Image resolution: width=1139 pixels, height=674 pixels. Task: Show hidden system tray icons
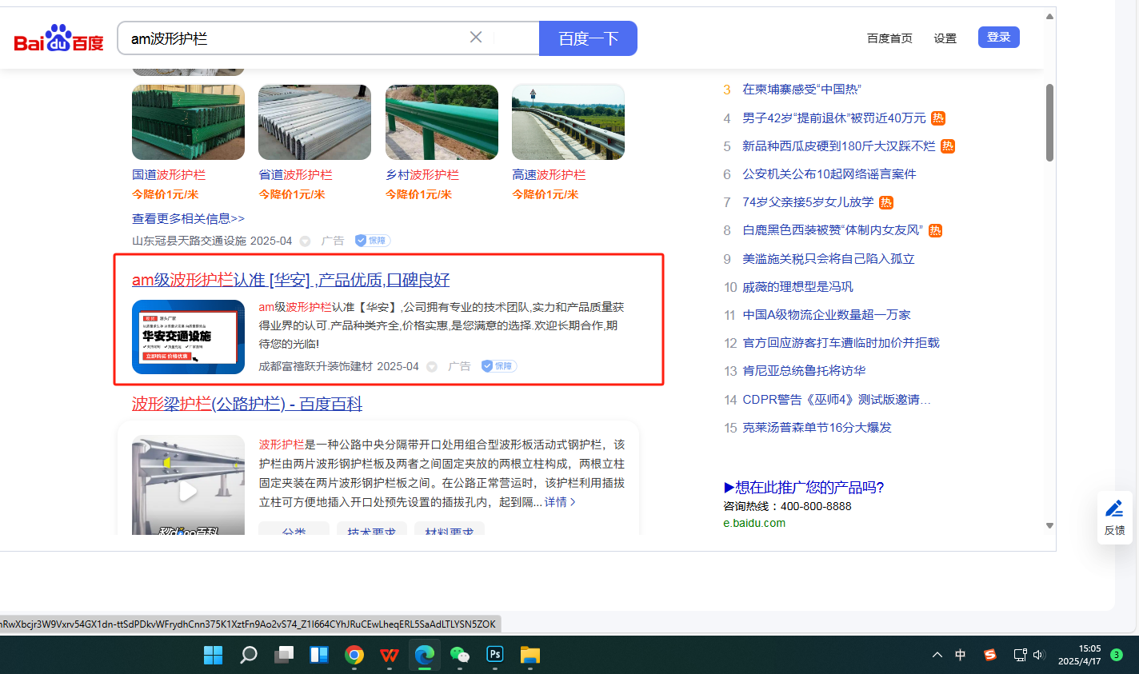coord(937,655)
